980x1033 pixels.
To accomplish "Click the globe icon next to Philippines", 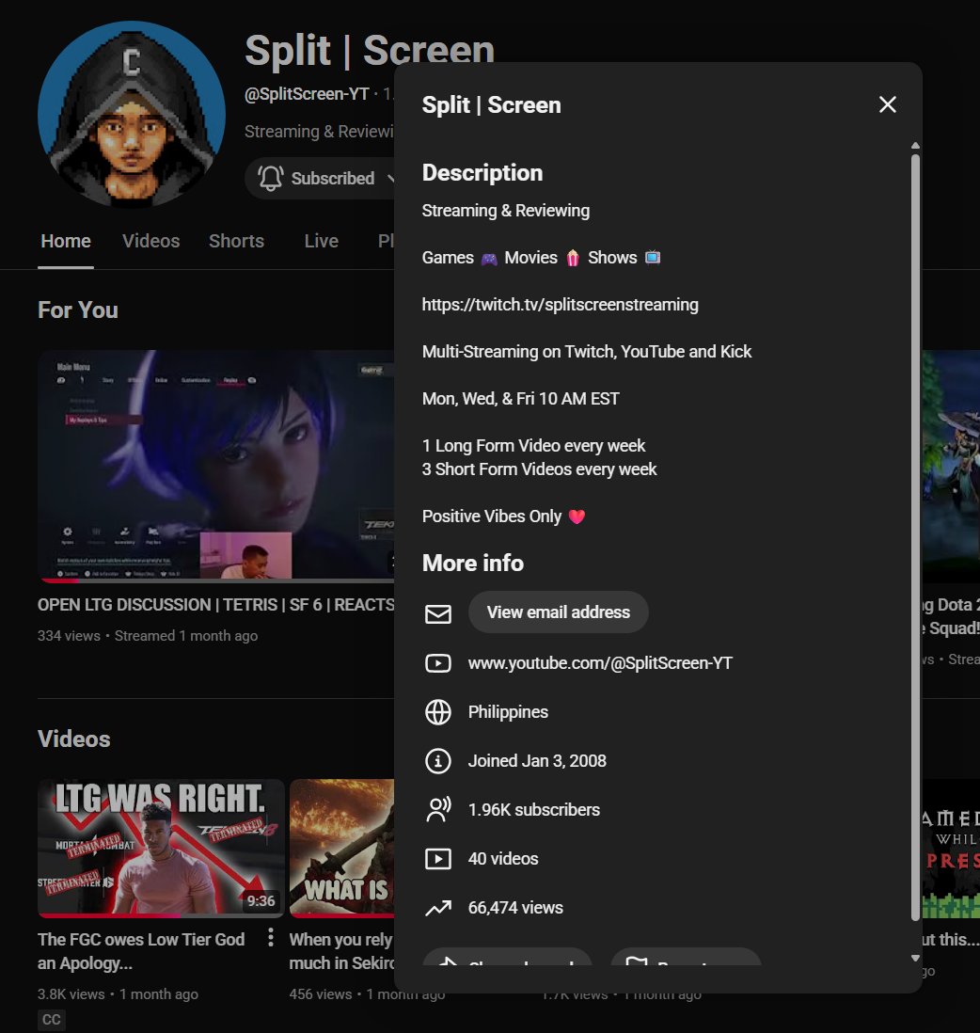I will point(438,711).
